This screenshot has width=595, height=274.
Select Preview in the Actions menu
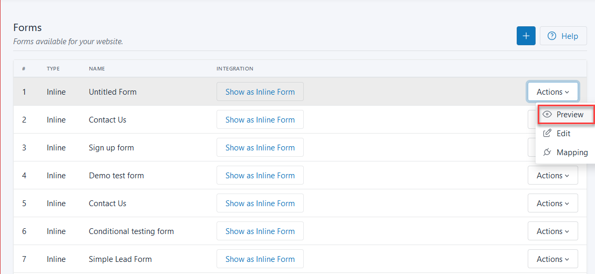[566, 115]
